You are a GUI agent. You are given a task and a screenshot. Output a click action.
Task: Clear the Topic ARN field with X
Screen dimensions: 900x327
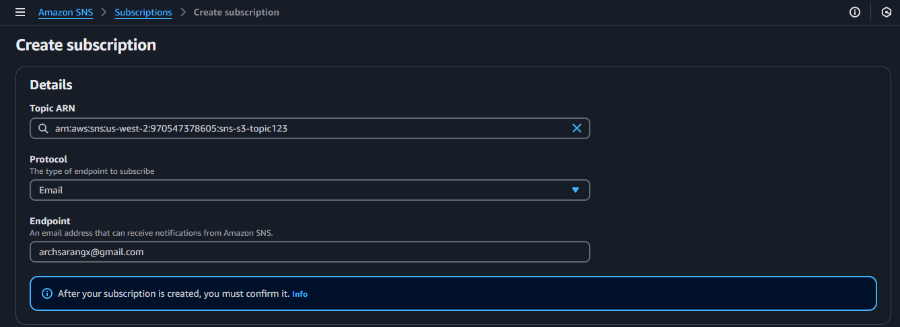[576, 128]
